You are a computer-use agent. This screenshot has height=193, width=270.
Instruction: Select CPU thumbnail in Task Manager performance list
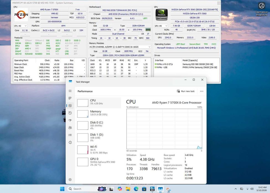tap(83, 103)
